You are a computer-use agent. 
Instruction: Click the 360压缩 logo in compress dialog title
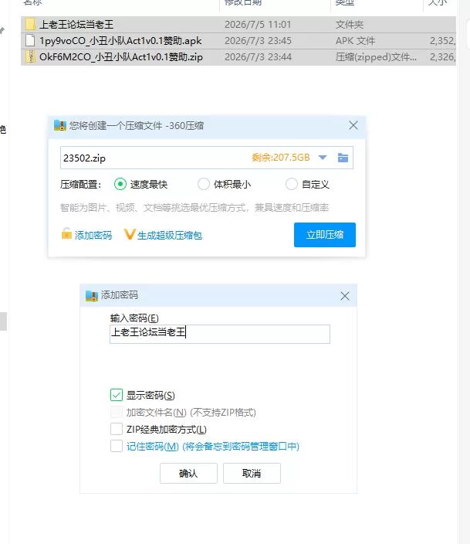point(60,125)
